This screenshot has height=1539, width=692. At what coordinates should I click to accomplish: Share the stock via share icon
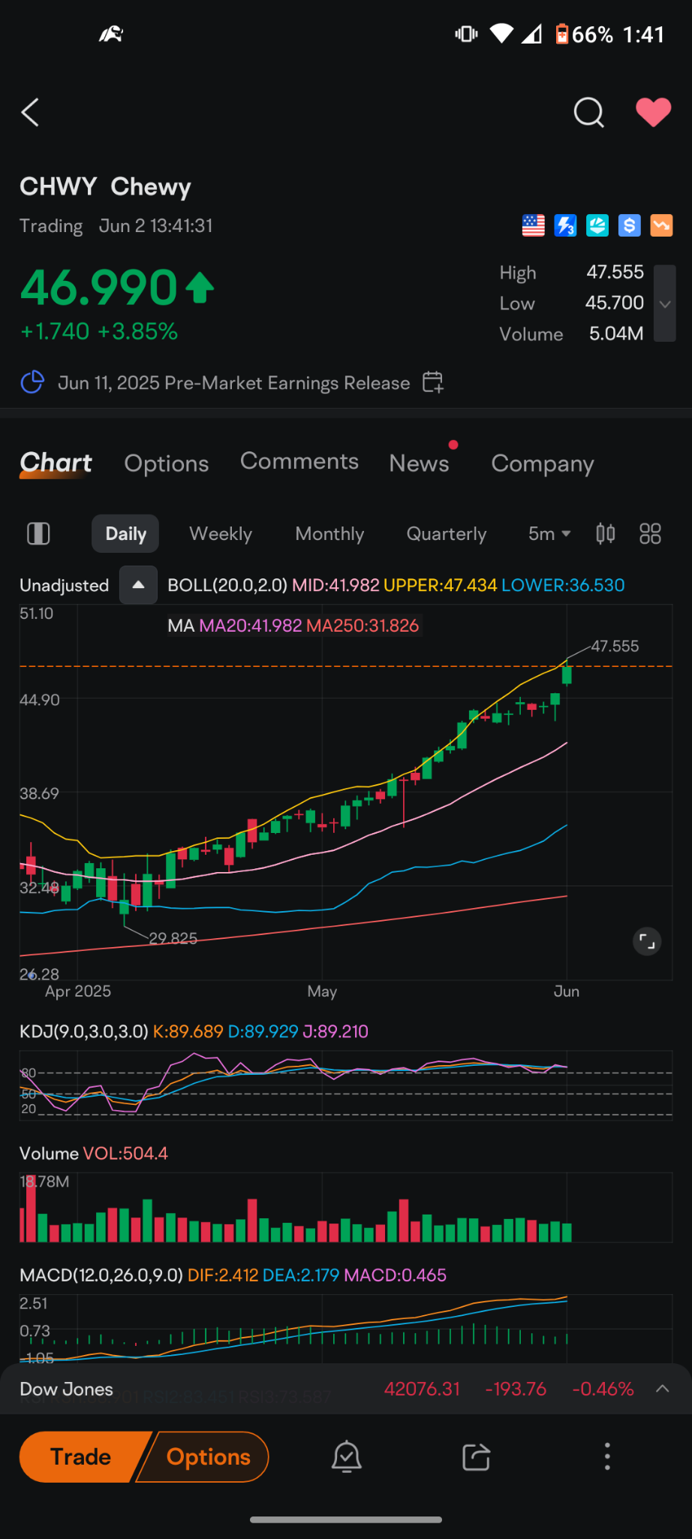click(476, 1457)
